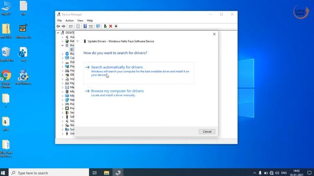314x176 pixels.
Task: Click the Type here to search box
Action: 49,173
